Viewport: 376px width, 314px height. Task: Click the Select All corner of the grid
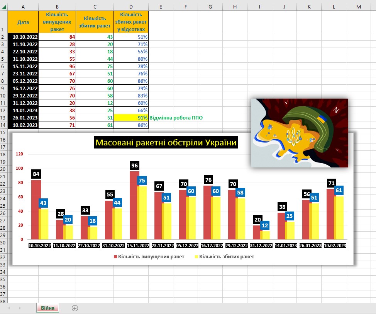pyautogui.click(x=3, y=7)
